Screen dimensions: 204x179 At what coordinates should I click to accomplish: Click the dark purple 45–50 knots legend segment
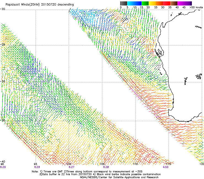pos(188,3)
